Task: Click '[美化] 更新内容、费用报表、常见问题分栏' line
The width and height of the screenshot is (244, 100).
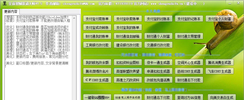Action: coord(37,57)
